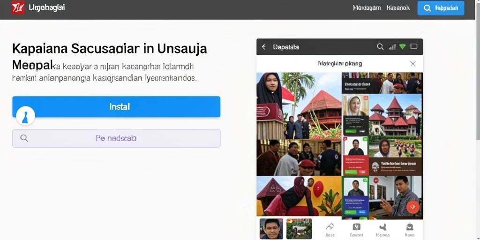Open the profile card of the smiling woman in a cream headscarf

click(x=355, y=115)
